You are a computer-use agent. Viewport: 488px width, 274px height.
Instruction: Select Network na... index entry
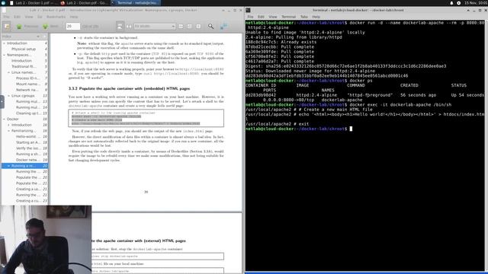(27, 90)
